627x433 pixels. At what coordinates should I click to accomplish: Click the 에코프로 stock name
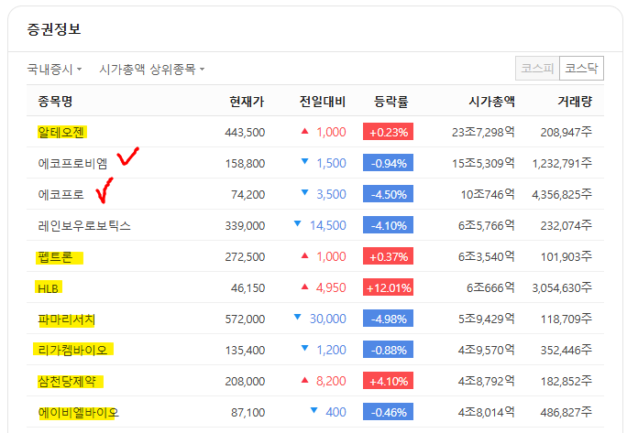[x=61, y=194]
